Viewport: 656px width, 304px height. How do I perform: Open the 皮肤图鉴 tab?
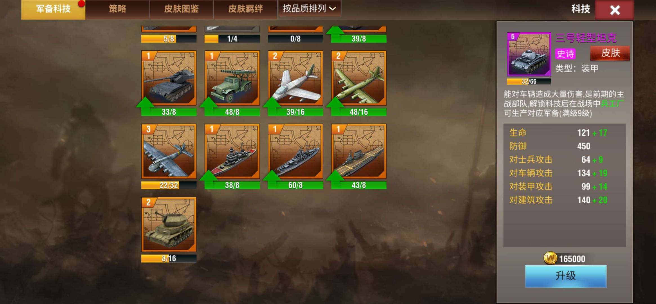coord(181,9)
